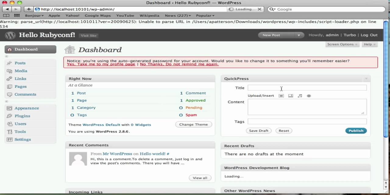The height and width of the screenshot is (195, 390).
Task: Open the Bonjour bookmarks dropdown
Action: tap(34, 16)
